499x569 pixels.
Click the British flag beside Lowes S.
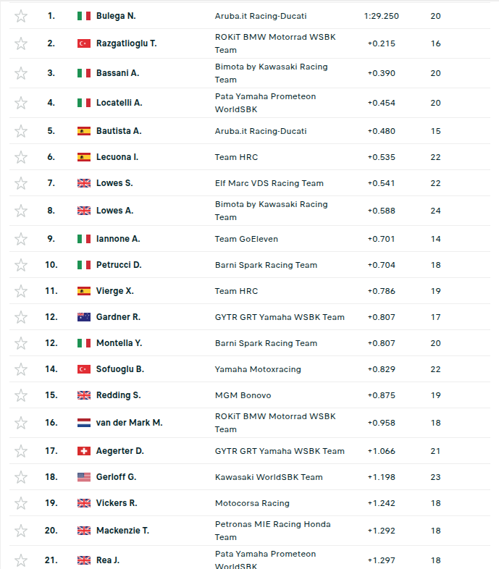[x=84, y=183]
